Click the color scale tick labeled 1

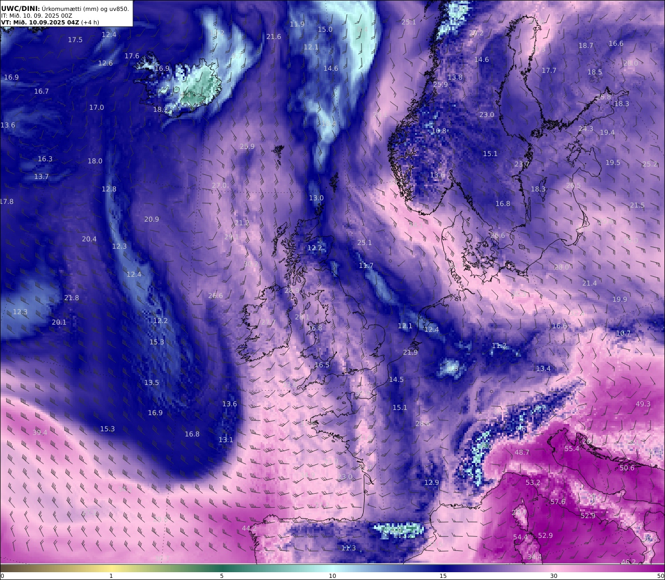click(111, 576)
